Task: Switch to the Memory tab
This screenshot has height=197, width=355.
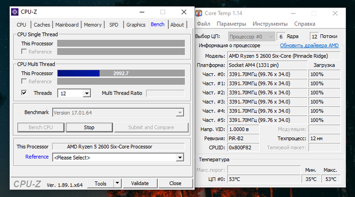Action: [93, 25]
